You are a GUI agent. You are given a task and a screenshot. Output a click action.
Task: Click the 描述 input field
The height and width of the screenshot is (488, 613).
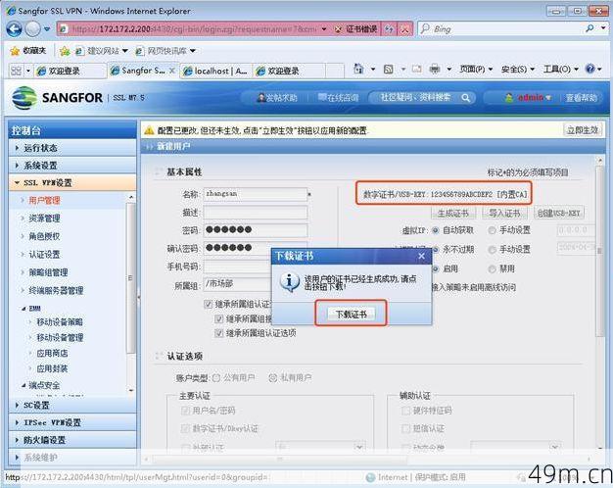coord(256,213)
